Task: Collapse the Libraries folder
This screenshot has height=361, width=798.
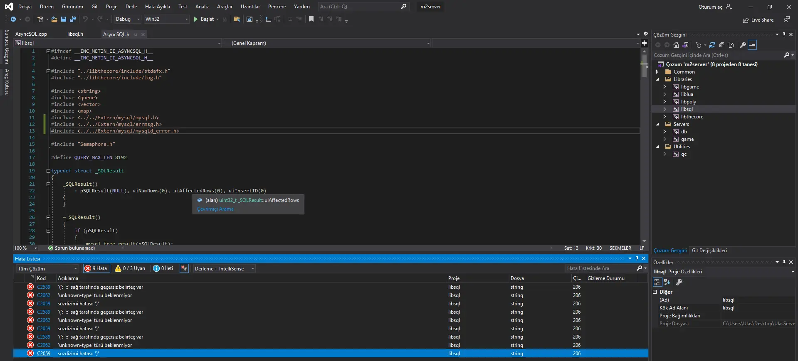Action: (657, 79)
